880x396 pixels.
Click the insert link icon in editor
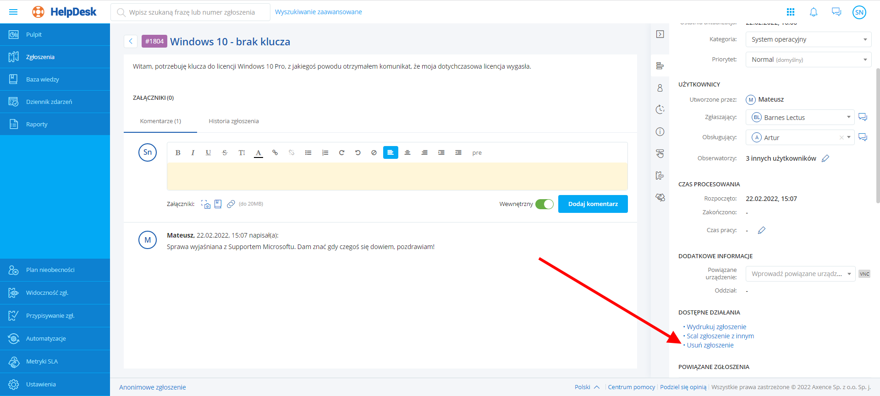click(275, 153)
